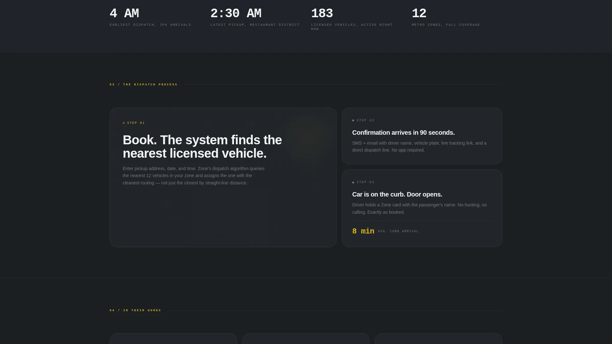The height and width of the screenshot is (344, 612).
Task: Click the '03 / The Dispatch Process' section label
Action: (143, 85)
